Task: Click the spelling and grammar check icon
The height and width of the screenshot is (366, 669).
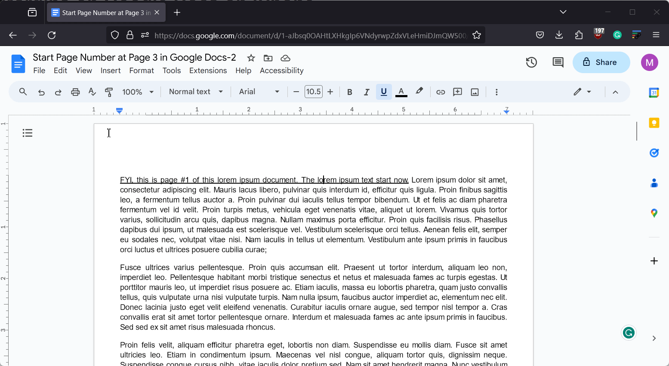Action: point(92,92)
